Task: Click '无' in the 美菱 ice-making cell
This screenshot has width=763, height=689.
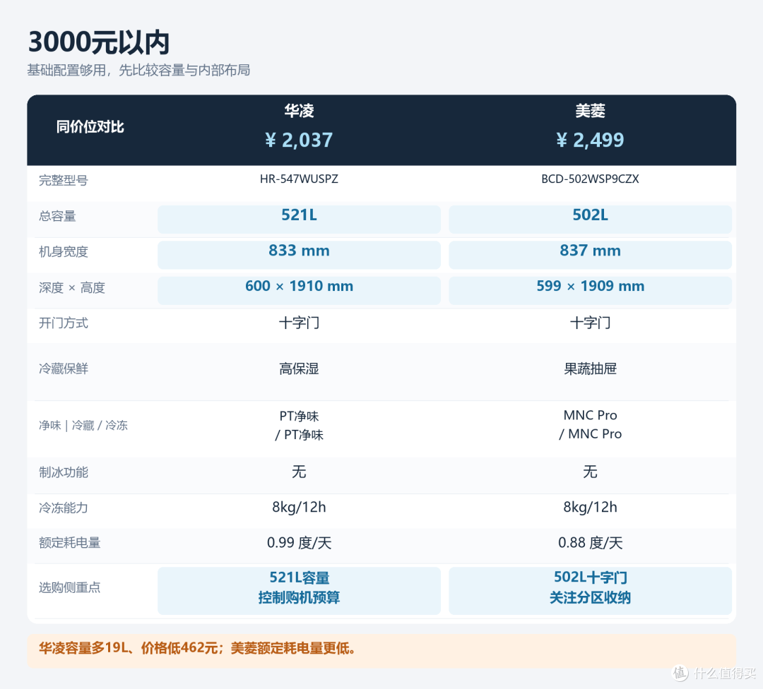Action: 590,472
